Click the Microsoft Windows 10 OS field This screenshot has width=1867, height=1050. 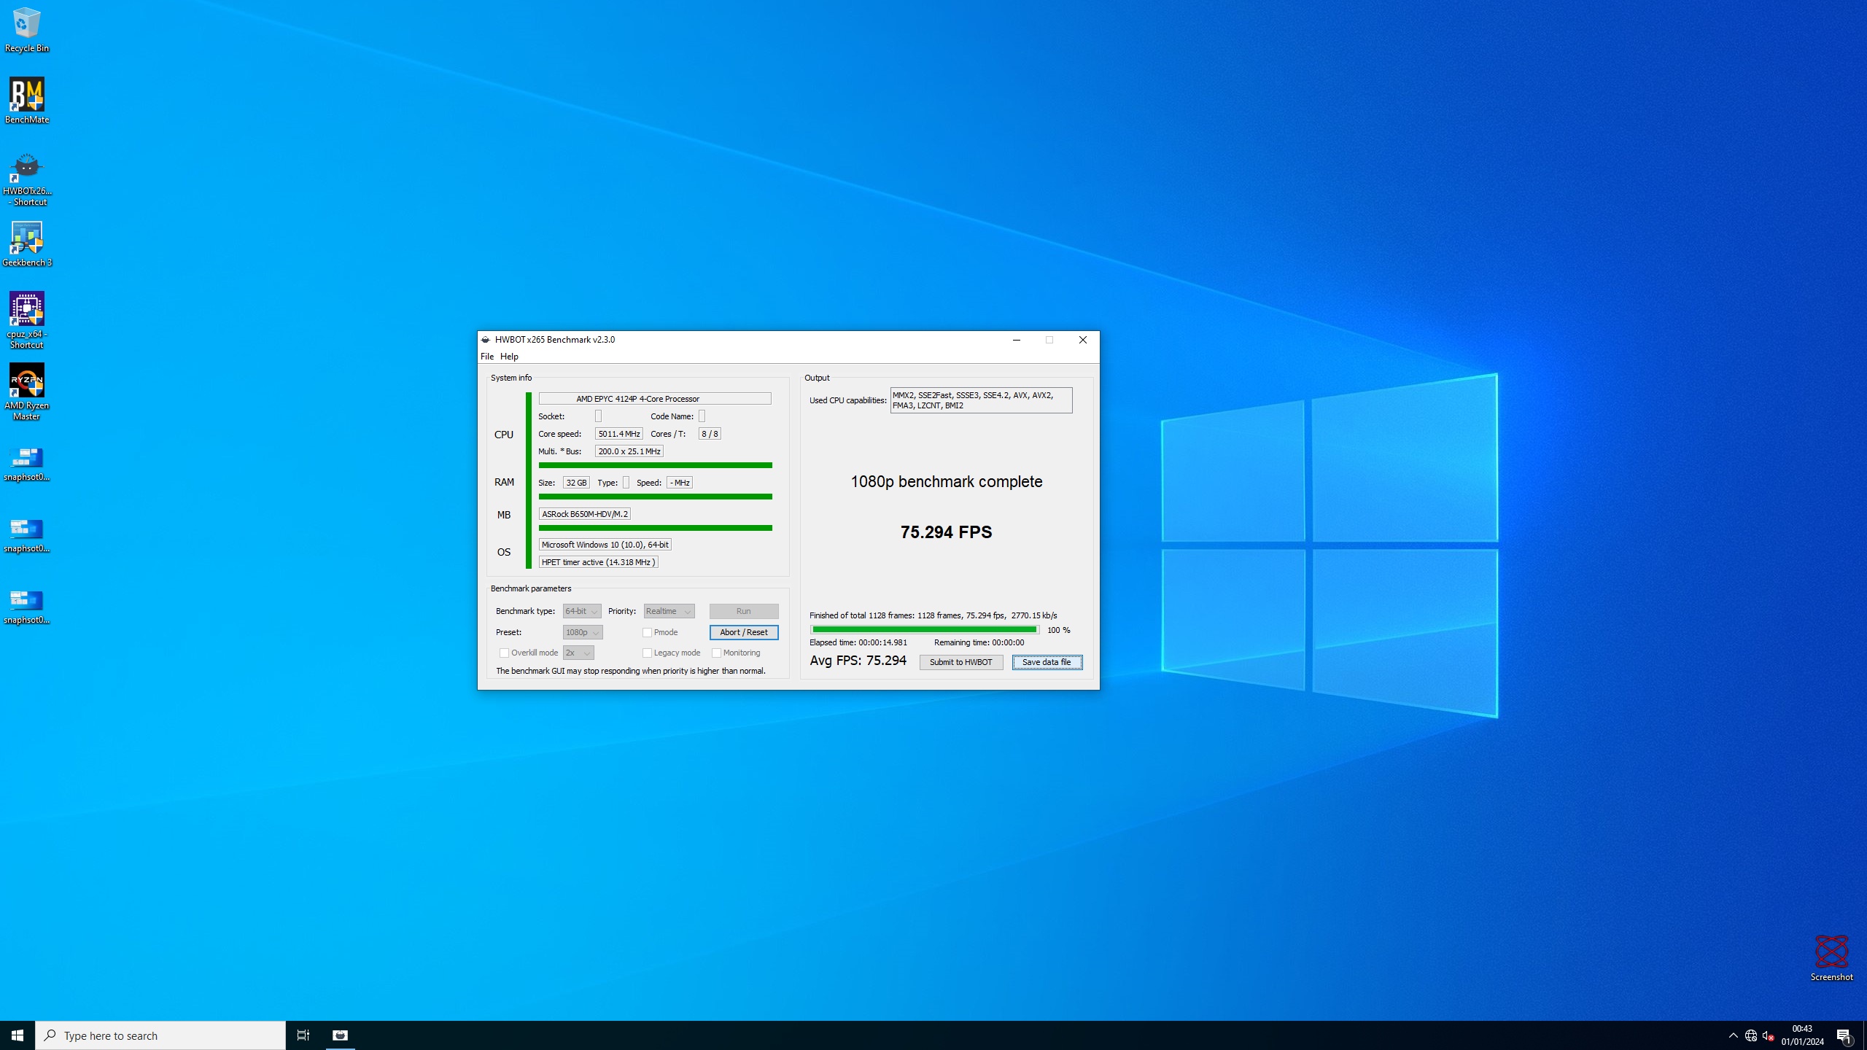point(605,545)
